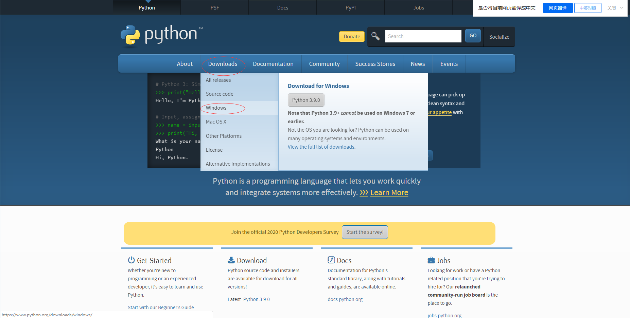Open the Downloads menu
630x318 pixels.
[223, 64]
